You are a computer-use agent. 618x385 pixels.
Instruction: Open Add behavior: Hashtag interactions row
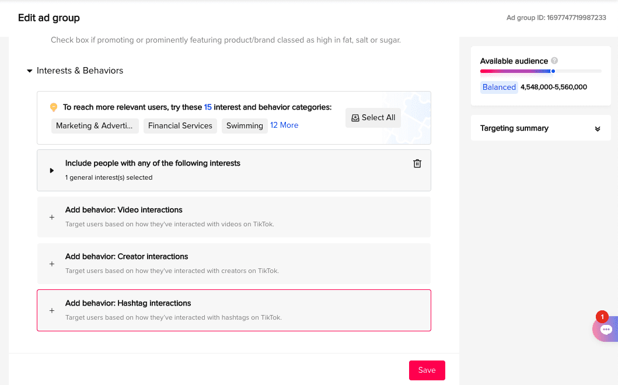(x=234, y=310)
